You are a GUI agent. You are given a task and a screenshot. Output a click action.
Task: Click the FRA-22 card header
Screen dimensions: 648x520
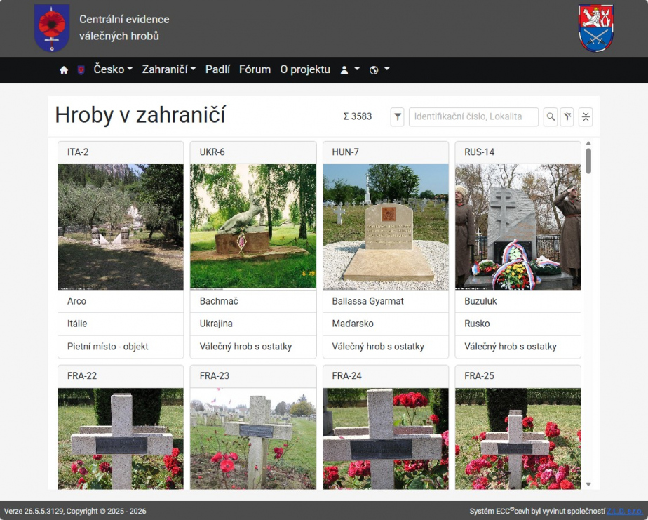coord(121,376)
